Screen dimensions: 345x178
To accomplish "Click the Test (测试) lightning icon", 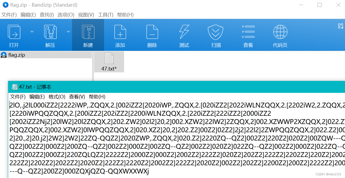I will tap(184, 32).
